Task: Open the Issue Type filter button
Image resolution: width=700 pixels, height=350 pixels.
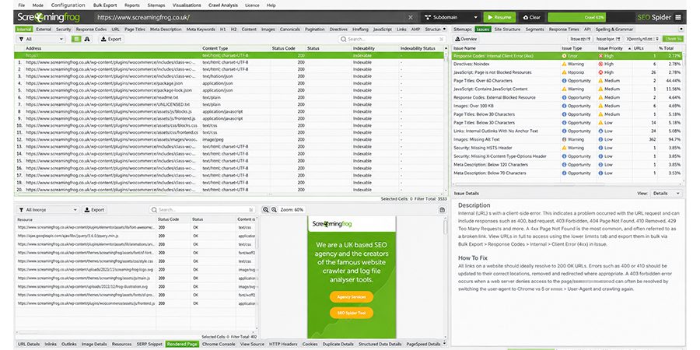Action: coord(580,40)
